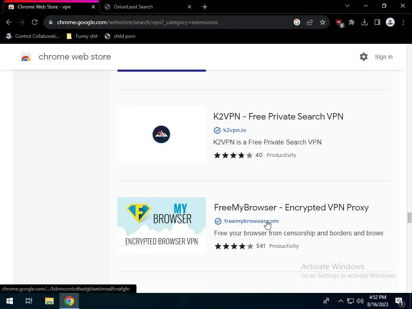Reload the Chrome Web Store page
This screenshot has width=412, height=309.
[35, 23]
